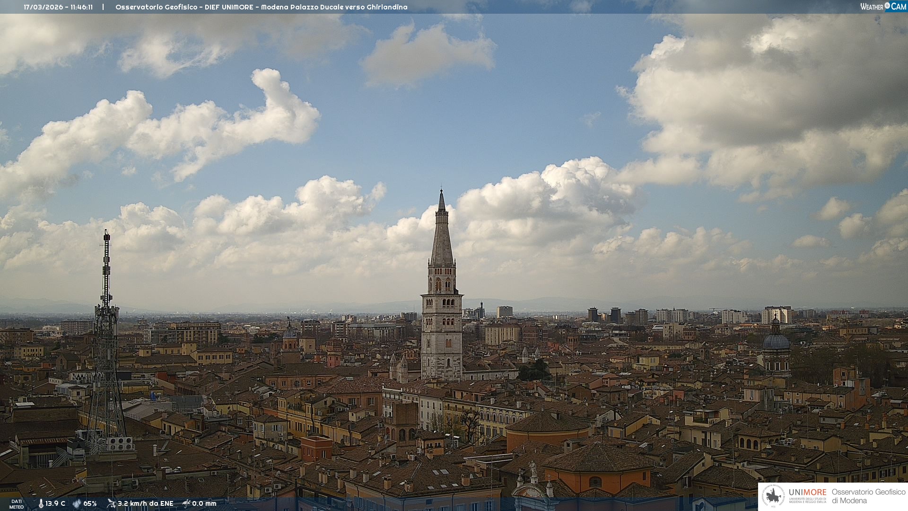The image size is (908, 511).
Task: Click the thermometer temperature icon
Action: [41, 503]
